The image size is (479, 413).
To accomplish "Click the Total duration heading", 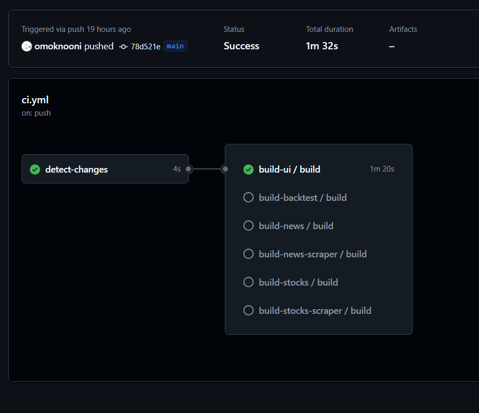I will [329, 29].
